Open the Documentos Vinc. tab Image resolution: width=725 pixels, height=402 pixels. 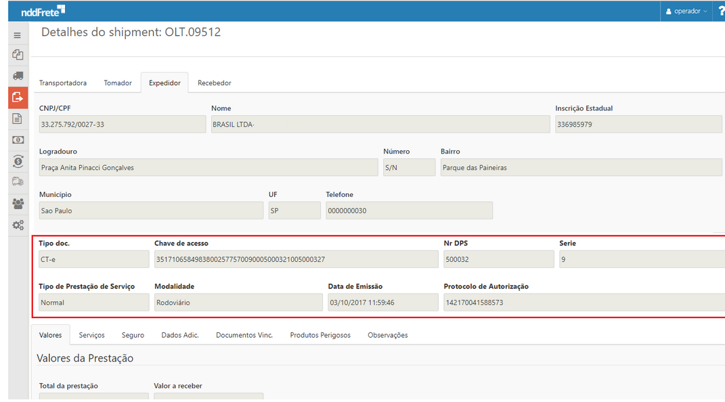pyautogui.click(x=244, y=335)
